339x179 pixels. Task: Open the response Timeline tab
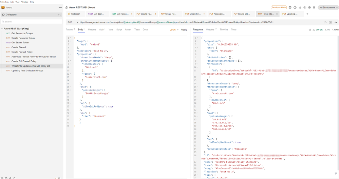tap(224, 29)
